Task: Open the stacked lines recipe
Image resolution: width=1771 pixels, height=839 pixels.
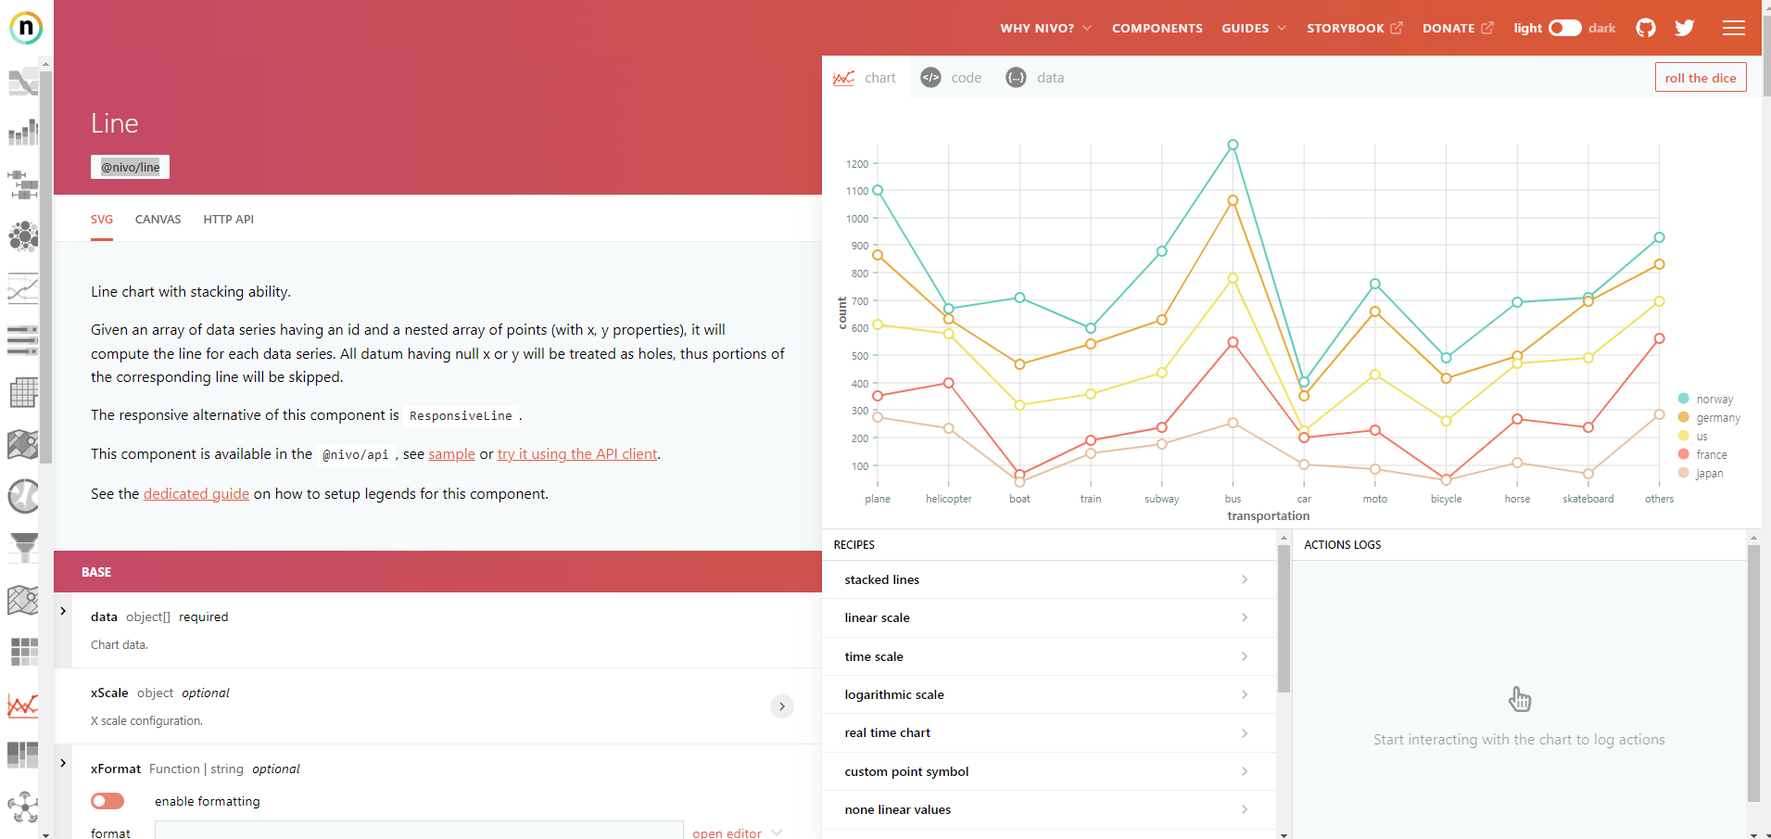Action: coord(1048,579)
